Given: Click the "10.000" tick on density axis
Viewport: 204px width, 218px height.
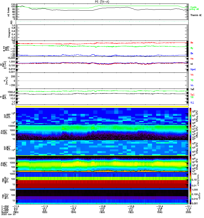Looking at the screenshot, I should click(x=11, y=58).
